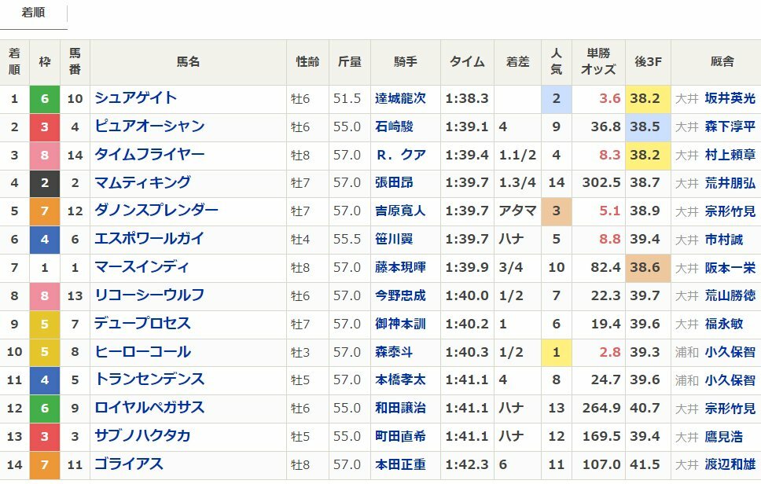Image resolution: width=761 pixels, height=484 pixels.
Task: Open horse デュープロセス link
Action: pyautogui.click(x=143, y=324)
